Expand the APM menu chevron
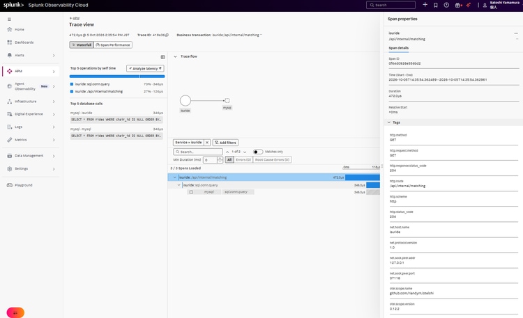 pos(54,71)
